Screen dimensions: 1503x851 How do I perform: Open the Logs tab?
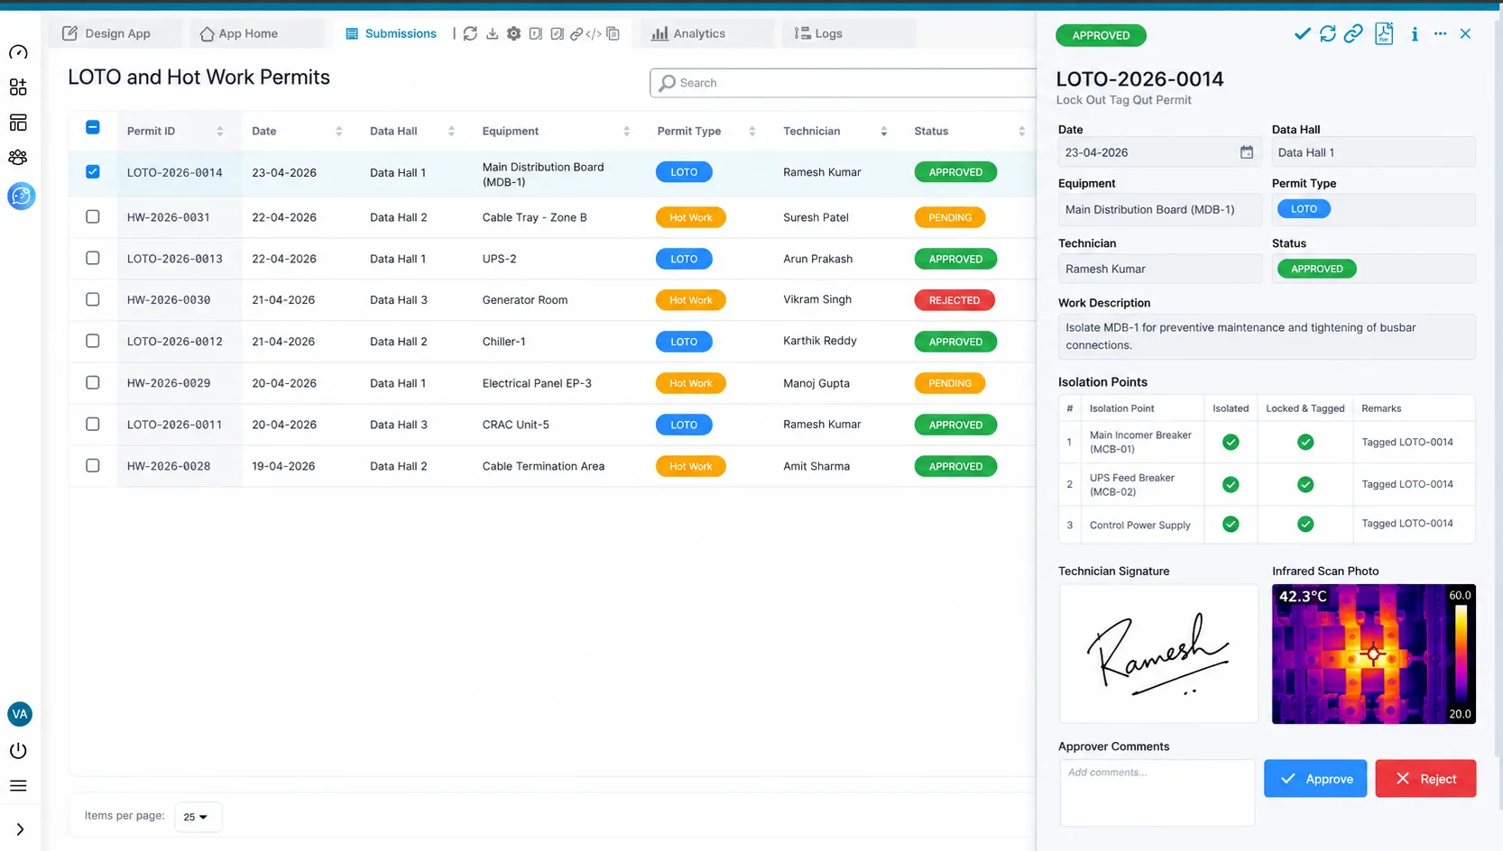click(849, 33)
